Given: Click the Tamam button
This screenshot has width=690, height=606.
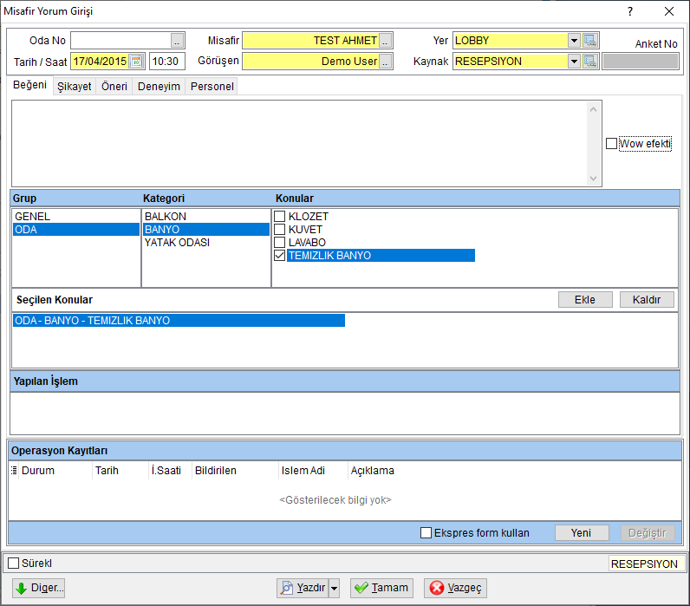Looking at the screenshot, I should pyautogui.click(x=381, y=588).
